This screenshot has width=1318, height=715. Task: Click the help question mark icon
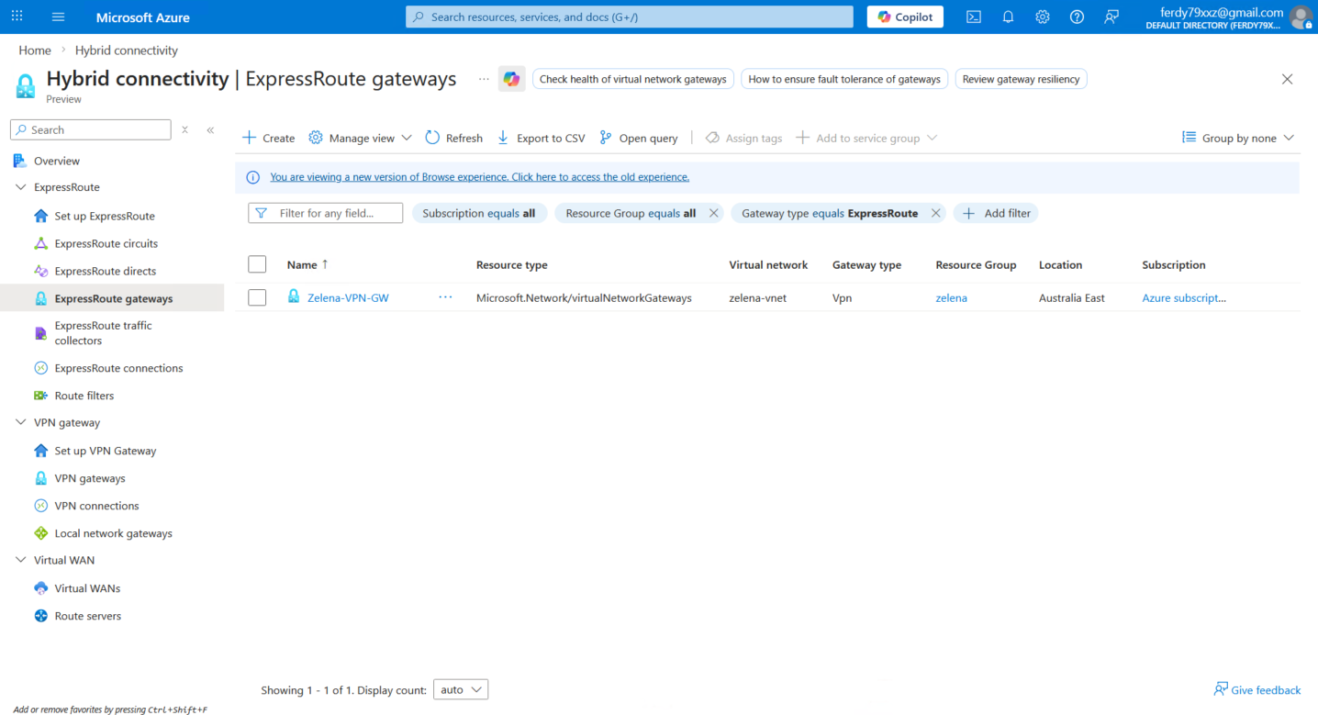(1077, 17)
